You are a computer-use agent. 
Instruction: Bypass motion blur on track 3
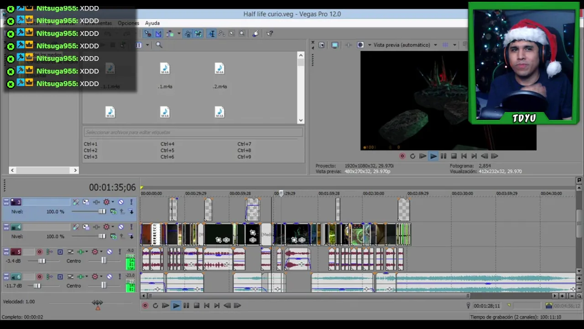[x=76, y=202]
